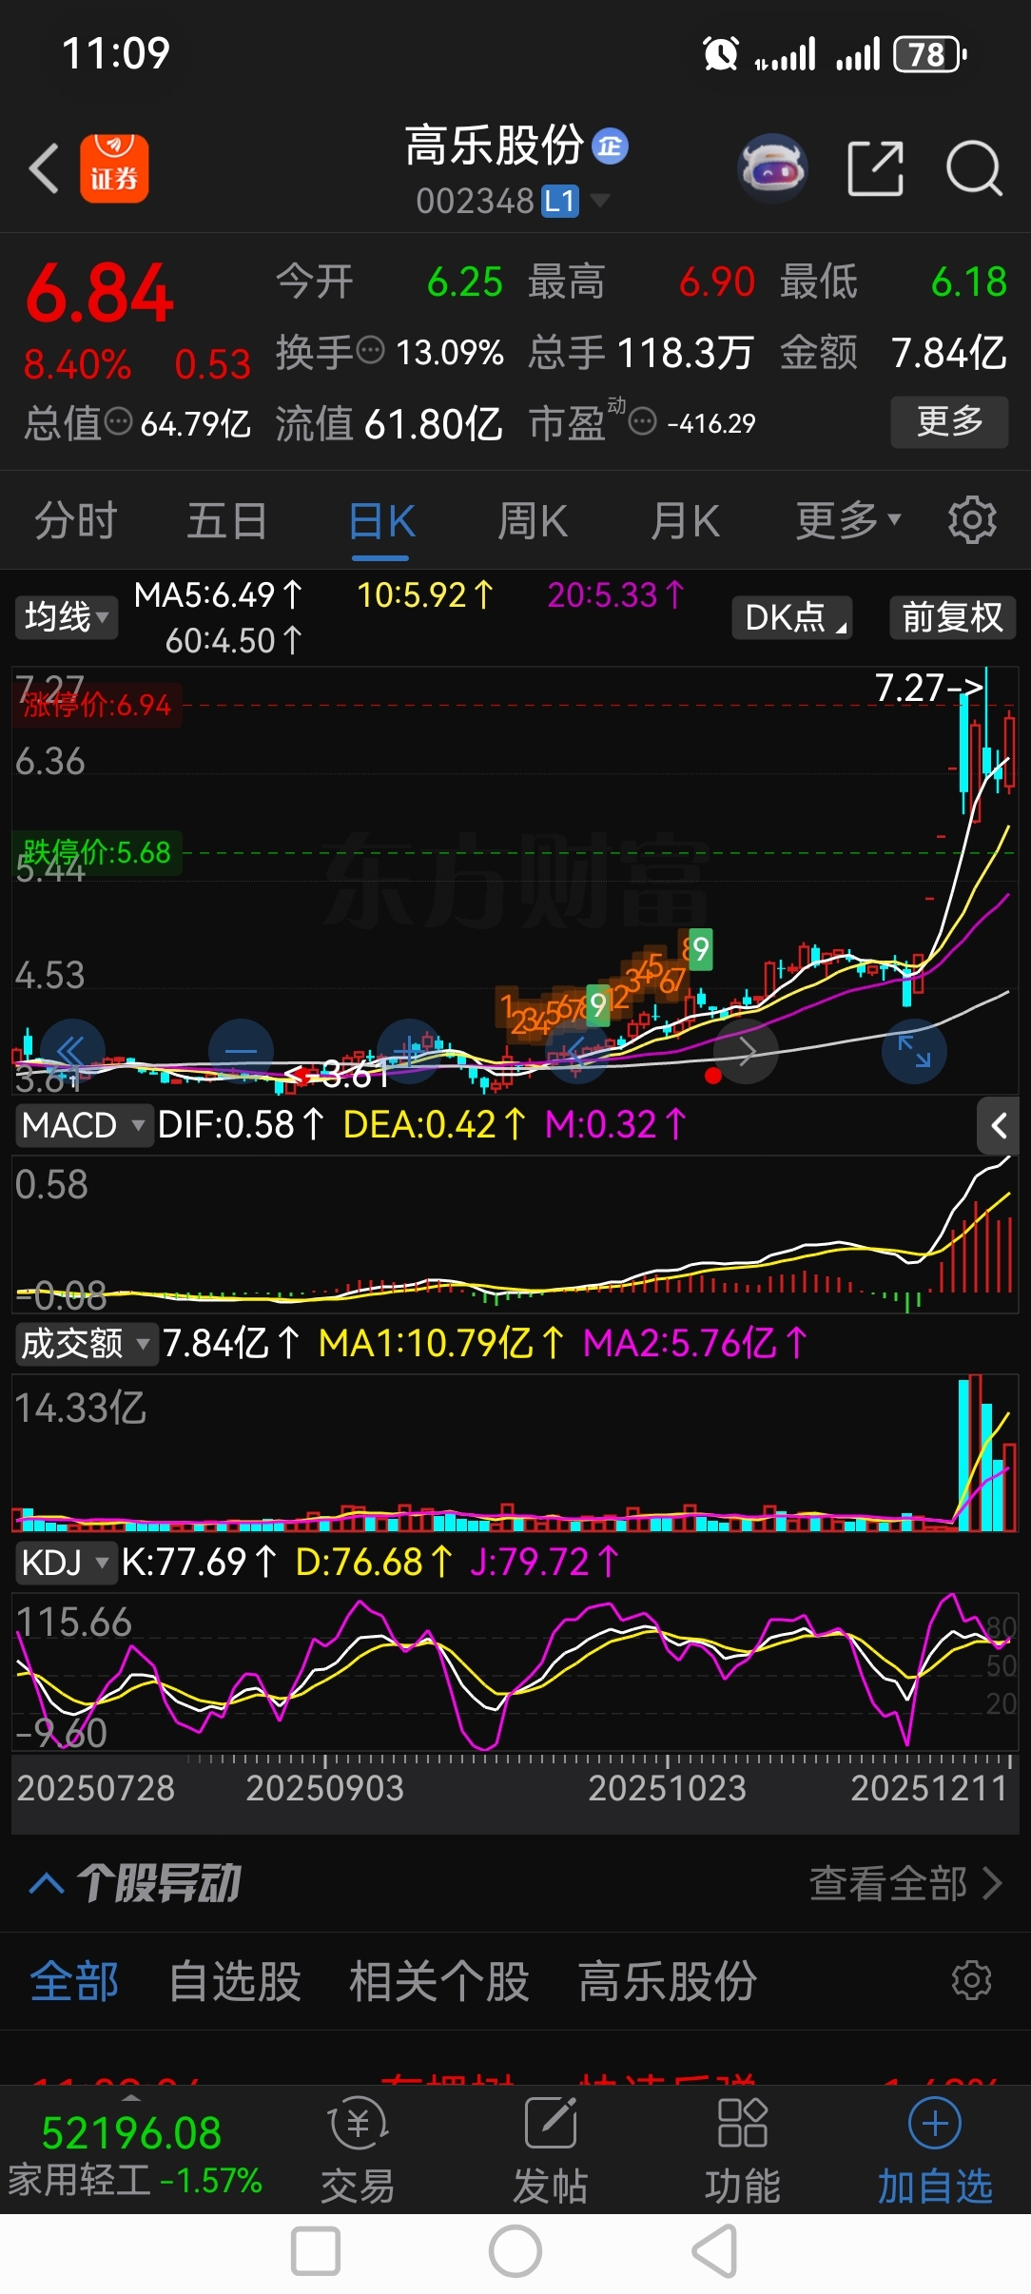This screenshot has height=2294, width=1031.
Task: Switch to the 月K tab
Action: click(685, 521)
